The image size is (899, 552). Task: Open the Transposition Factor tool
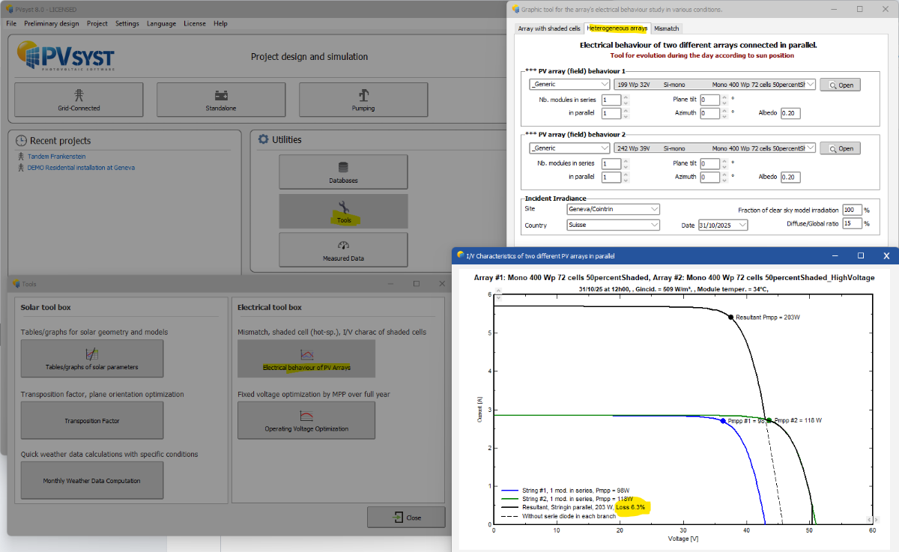[91, 420]
